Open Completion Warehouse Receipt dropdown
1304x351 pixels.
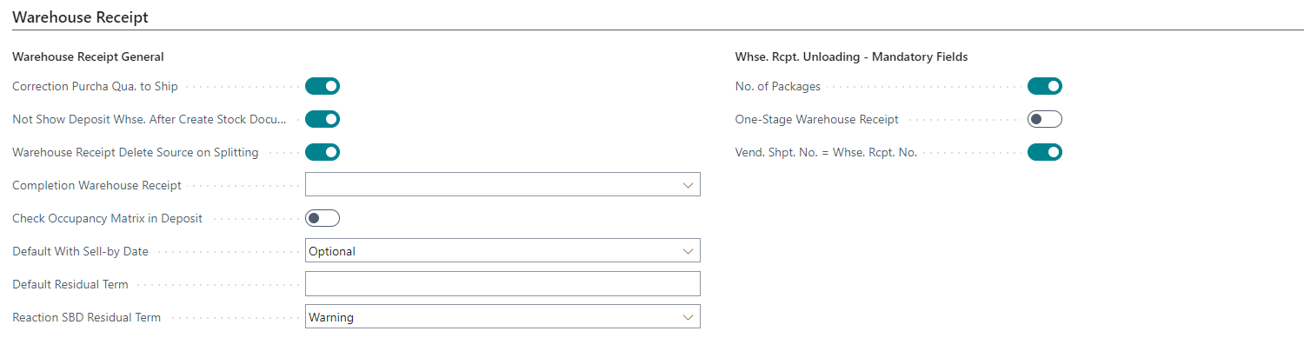502,185
